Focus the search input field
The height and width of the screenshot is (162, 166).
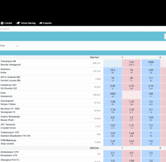pos(83,29)
